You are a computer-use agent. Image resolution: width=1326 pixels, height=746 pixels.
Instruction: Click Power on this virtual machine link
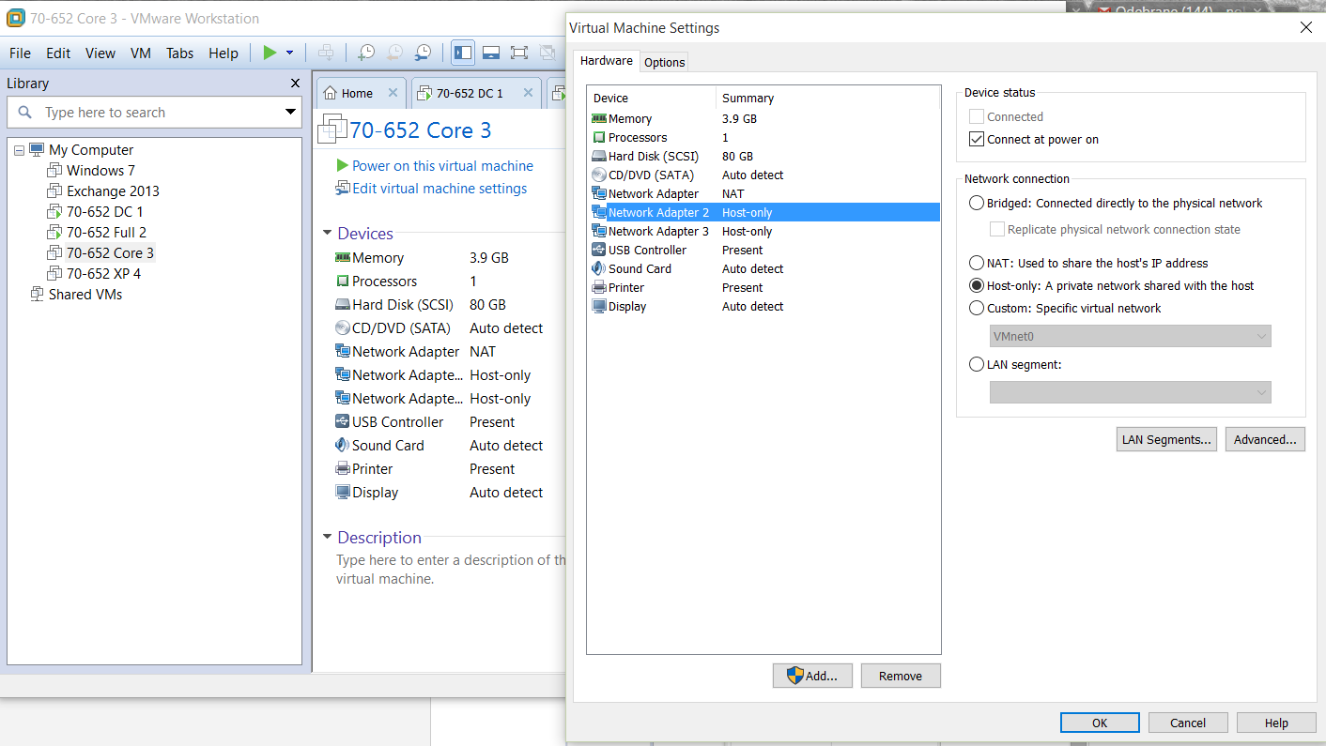(x=442, y=166)
